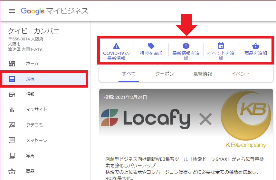Open インサイト in the sidebar
Image resolution: width=276 pixels, height=180 pixels.
coord(36,110)
